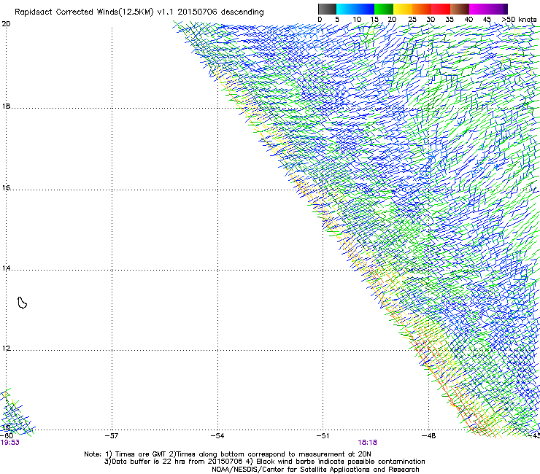Click the dark purple over-50 knots swatch
Screen dimensions: 540x474
click(x=505, y=9)
